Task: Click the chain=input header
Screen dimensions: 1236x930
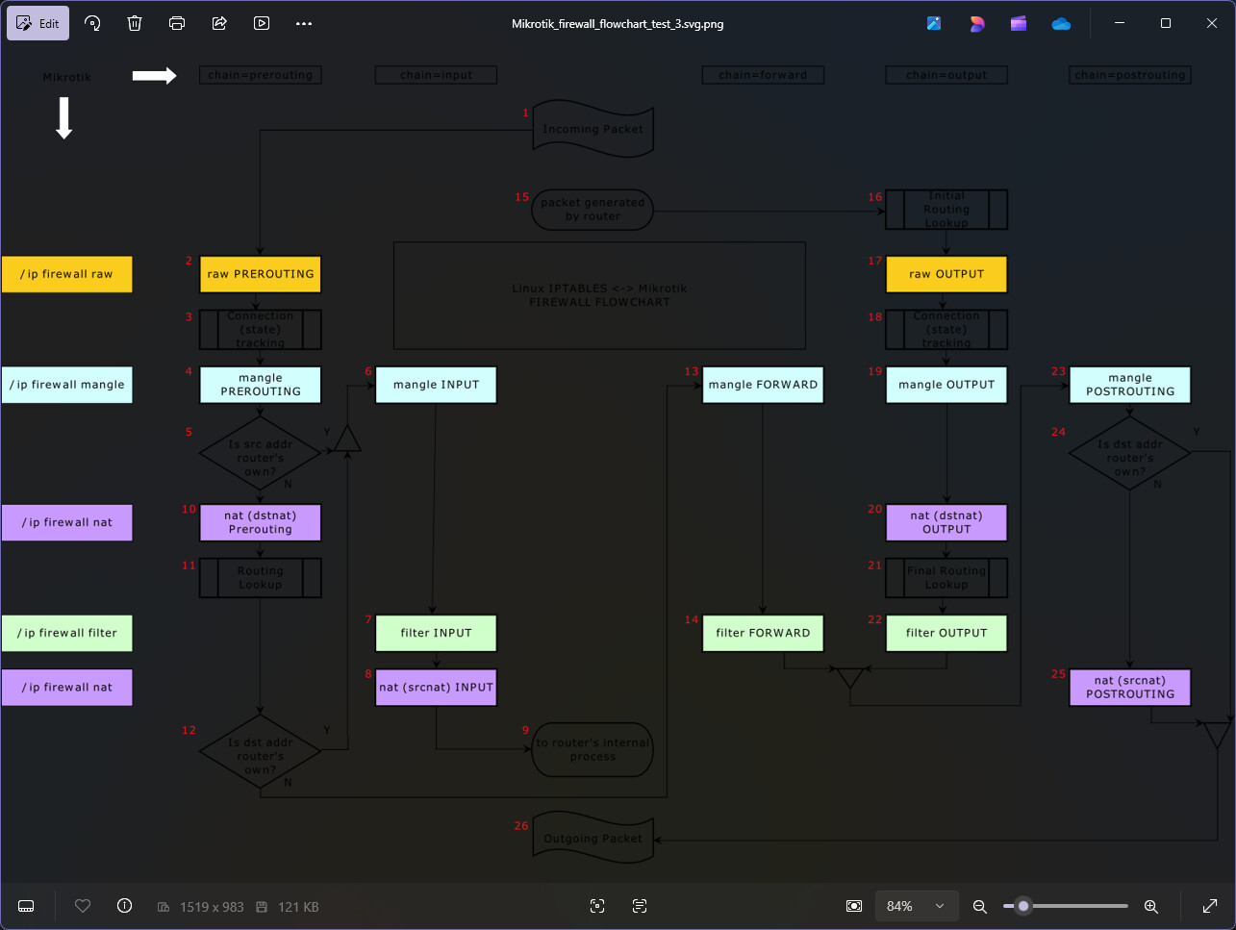Action: tap(436, 75)
